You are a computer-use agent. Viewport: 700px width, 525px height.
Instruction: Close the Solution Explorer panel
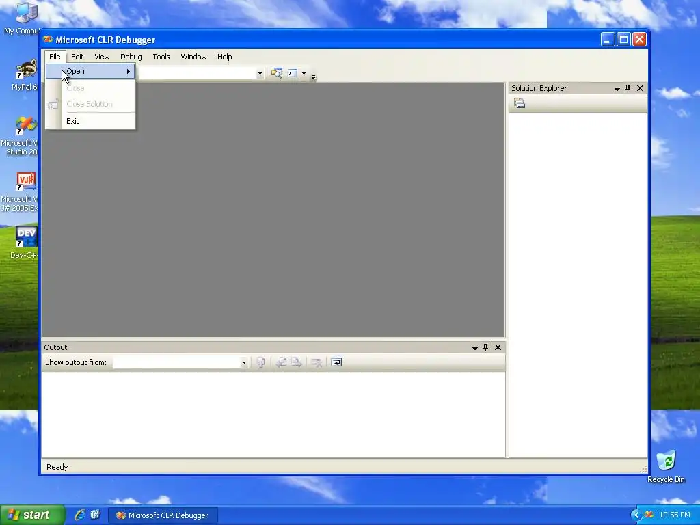(x=640, y=88)
